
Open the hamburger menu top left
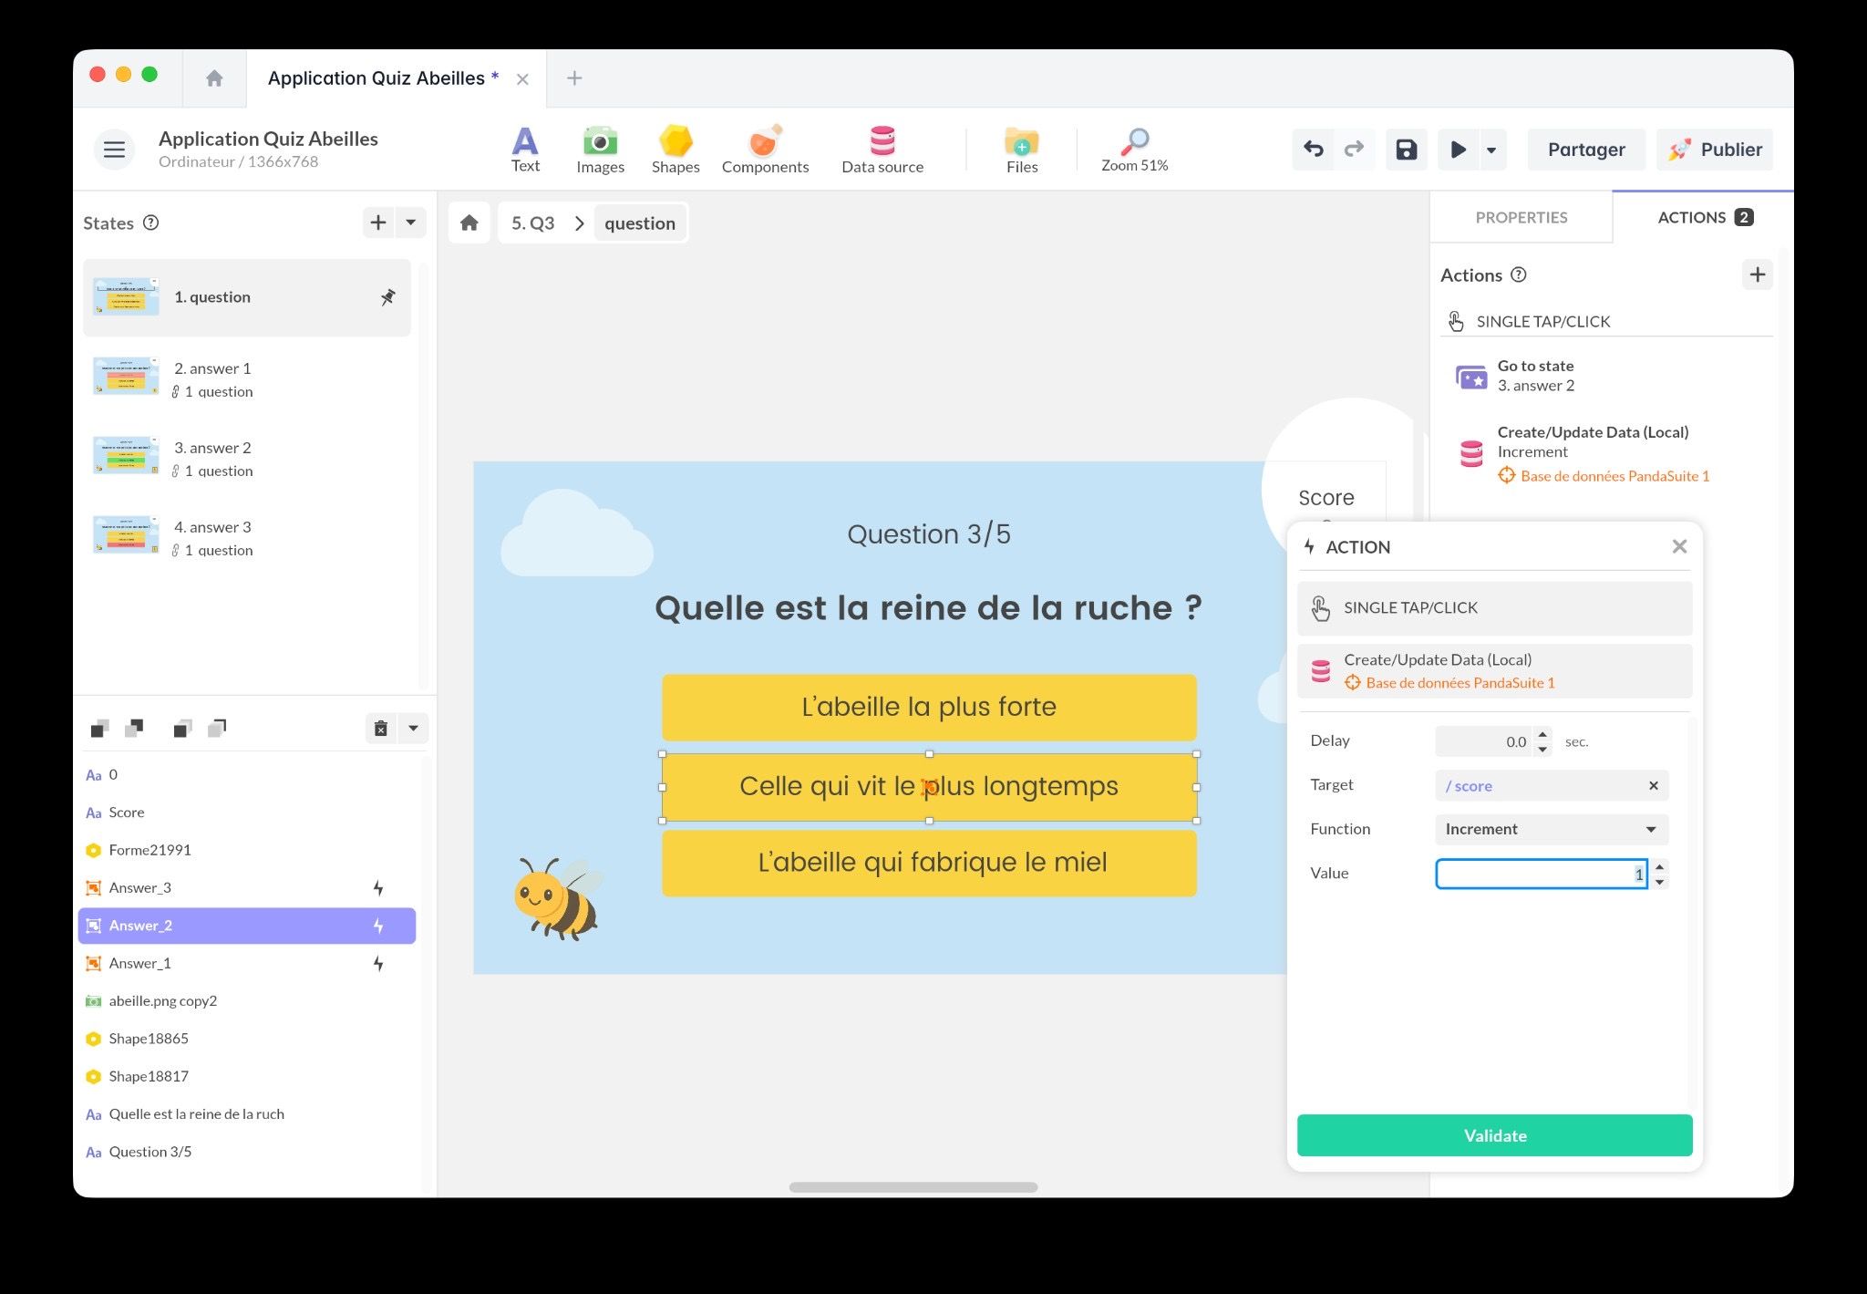(x=114, y=149)
